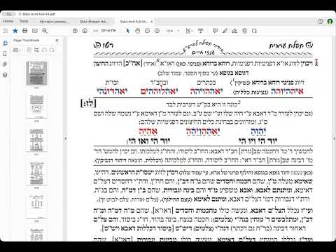The height and width of the screenshot is (252, 336).
Task: Open the Layers sidebar panel icon
Action: (5, 75)
